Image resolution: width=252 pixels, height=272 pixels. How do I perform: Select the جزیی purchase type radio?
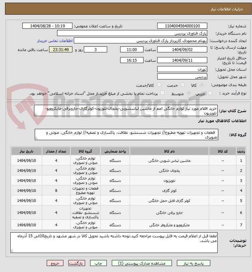click(210, 93)
